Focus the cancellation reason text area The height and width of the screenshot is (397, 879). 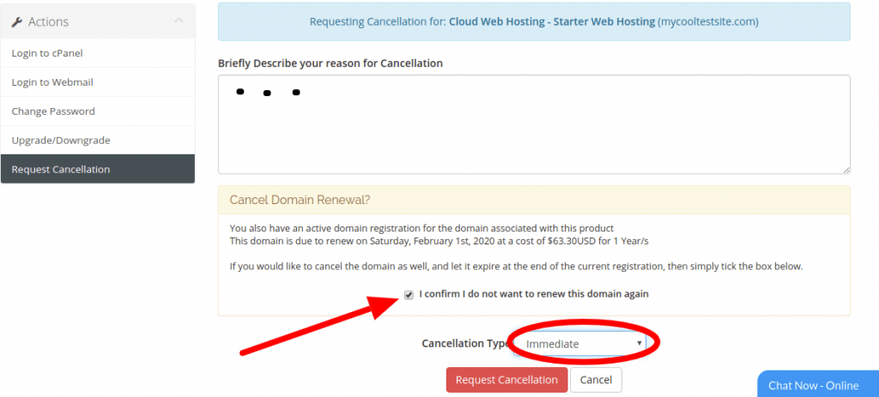click(534, 124)
